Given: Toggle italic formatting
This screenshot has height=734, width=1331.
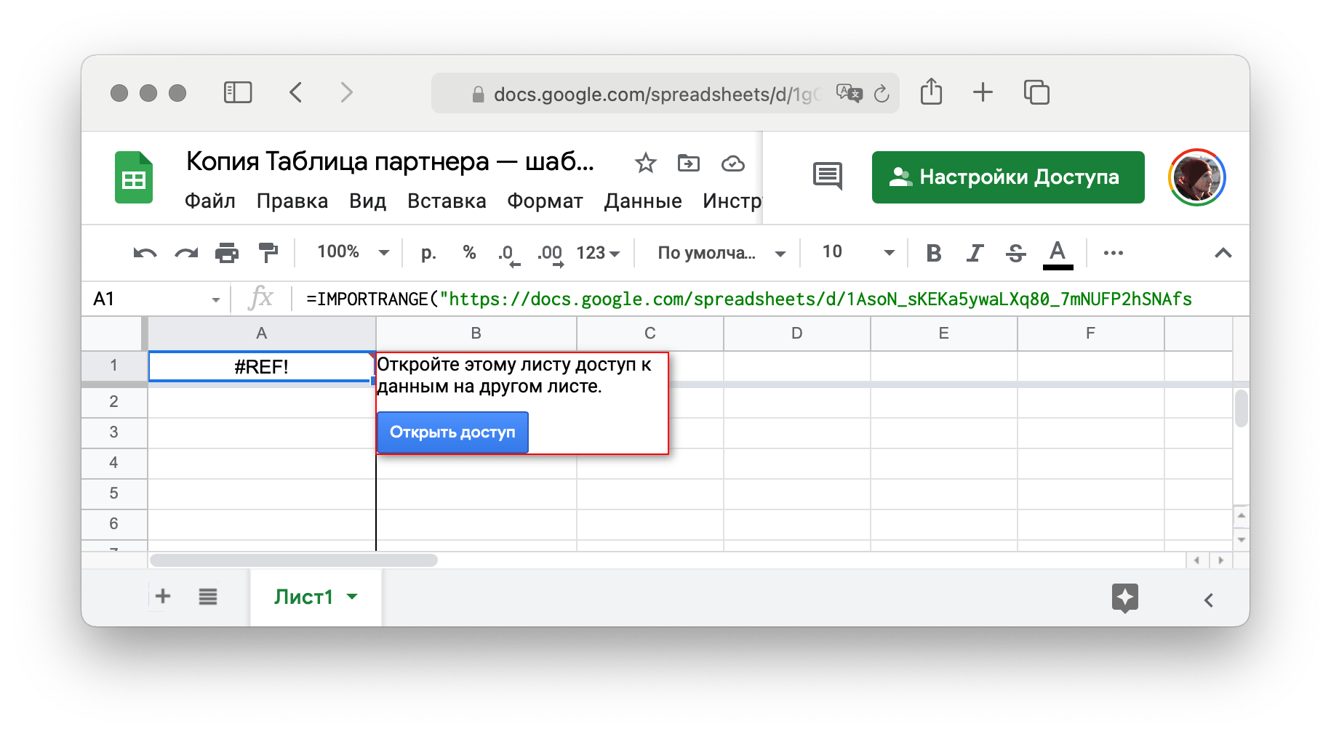Looking at the screenshot, I should [974, 252].
